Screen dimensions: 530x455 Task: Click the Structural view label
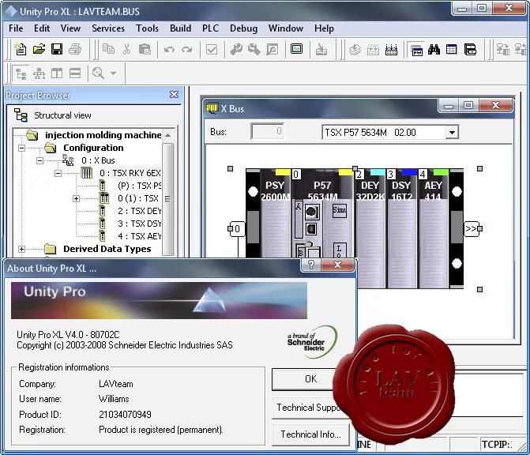62,115
